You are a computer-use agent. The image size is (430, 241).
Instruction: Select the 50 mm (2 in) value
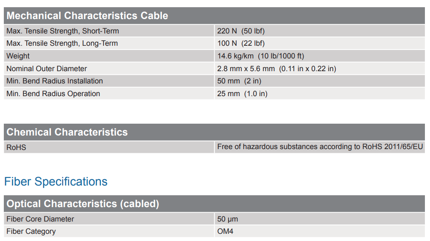coord(239,81)
